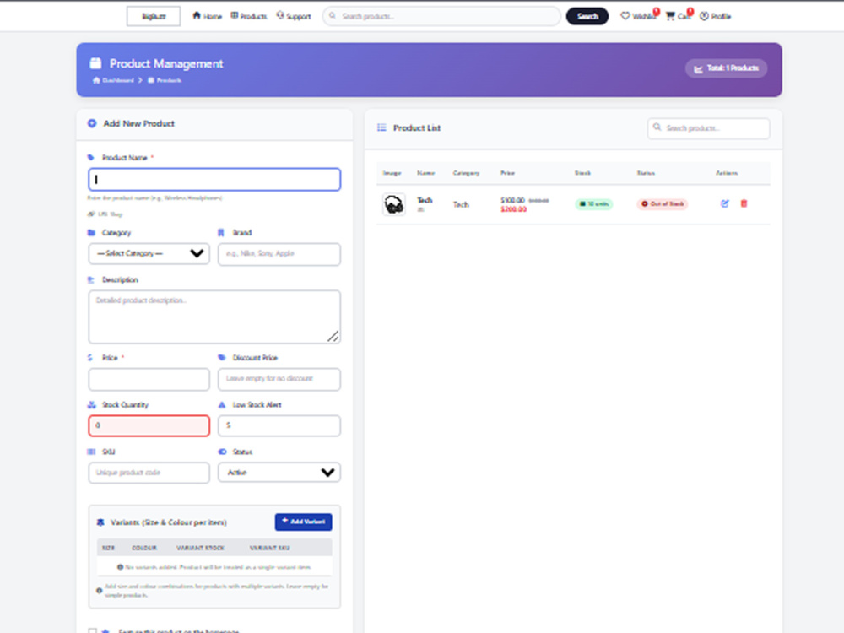
Task: Click the Brand bookmark icon
Action: click(220, 233)
